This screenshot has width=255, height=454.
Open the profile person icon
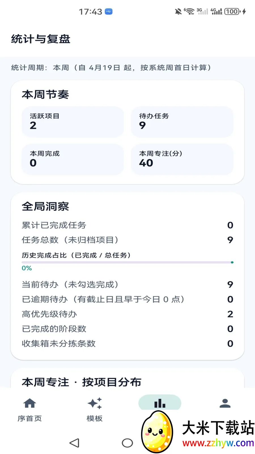click(225, 403)
